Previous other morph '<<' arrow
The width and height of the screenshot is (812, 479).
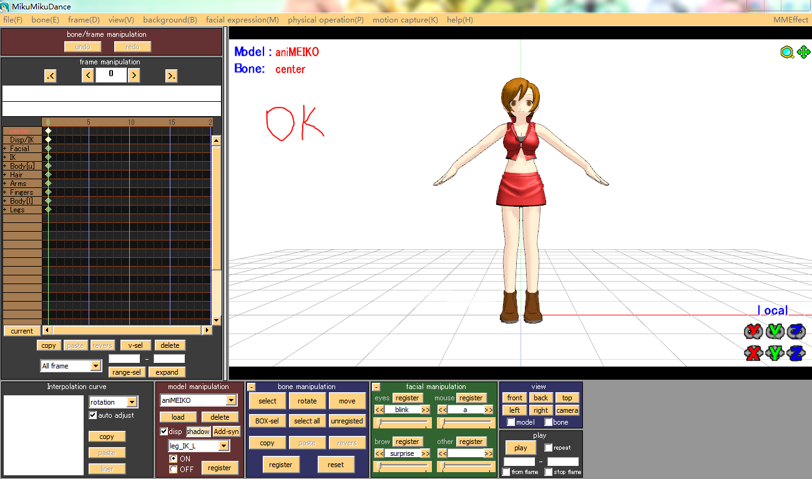[443, 453]
